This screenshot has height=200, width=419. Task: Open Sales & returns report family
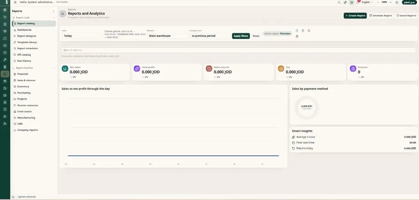point(34,80)
